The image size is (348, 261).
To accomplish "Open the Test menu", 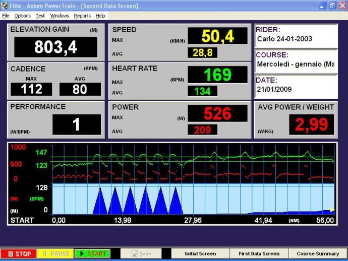I will coord(40,16).
